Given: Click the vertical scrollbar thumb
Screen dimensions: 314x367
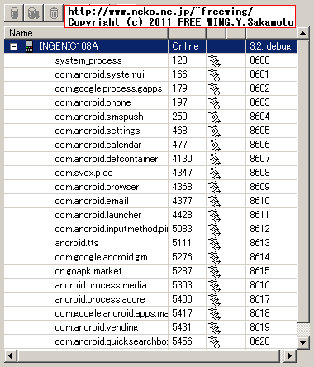Looking at the screenshot, I should 303,181.
